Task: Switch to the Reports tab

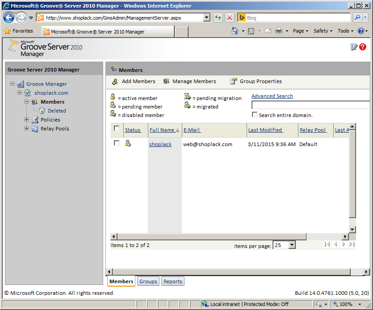Action: point(173,281)
